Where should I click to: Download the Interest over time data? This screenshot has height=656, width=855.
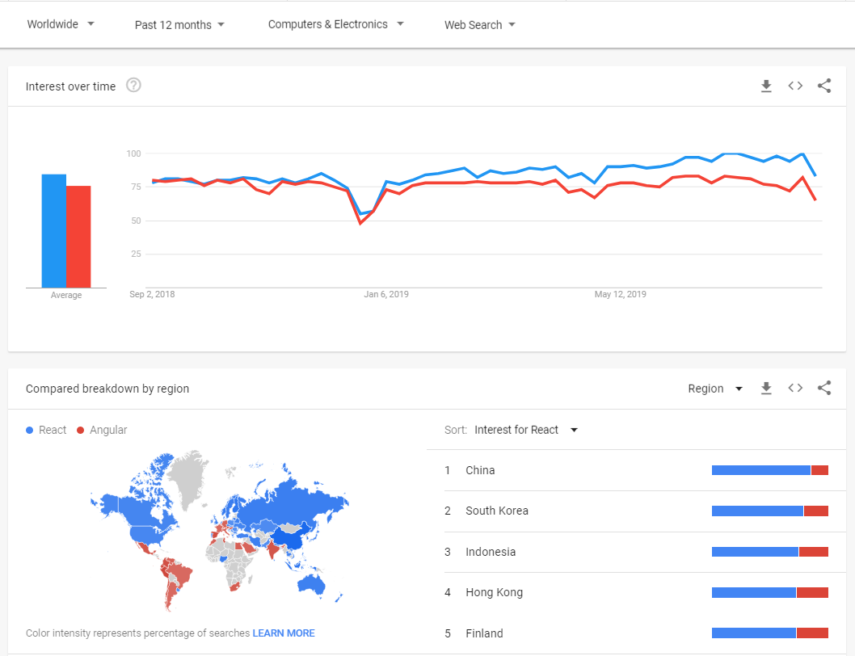(x=766, y=86)
